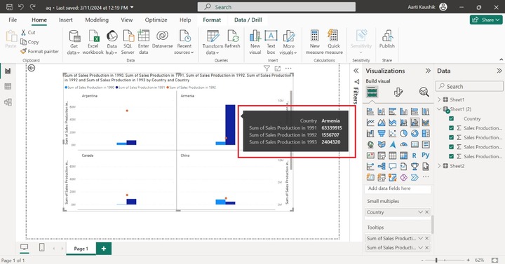Click the Share button

point(485,20)
